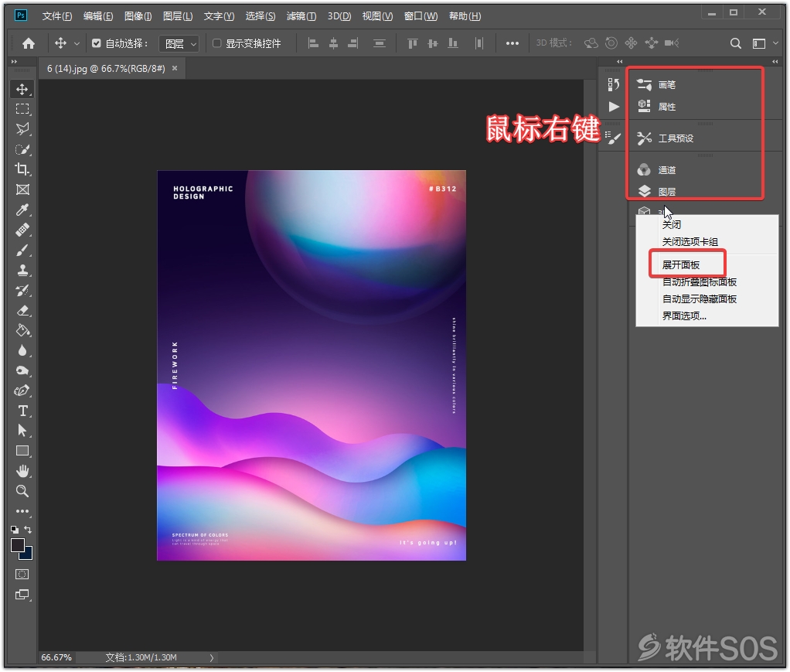Choose 界面选项... from the context menu
Screen dimensions: 790x672
(x=684, y=316)
